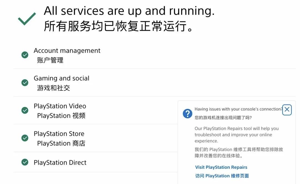Click the PlayStation Video green check icon
The width and height of the screenshot is (300, 184).
pos(25,110)
